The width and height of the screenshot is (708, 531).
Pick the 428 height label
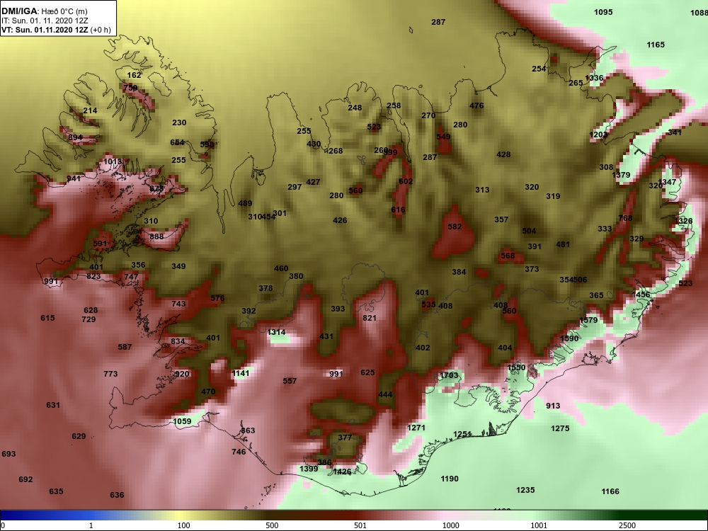tap(503, 154)
